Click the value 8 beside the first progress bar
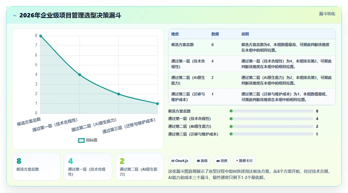Image resolution: width=348 pixels, height=193 pixels. point(317,111)
